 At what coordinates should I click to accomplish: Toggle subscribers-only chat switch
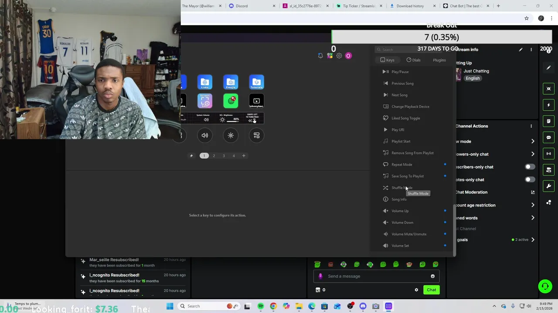click(x=529, y=167)
